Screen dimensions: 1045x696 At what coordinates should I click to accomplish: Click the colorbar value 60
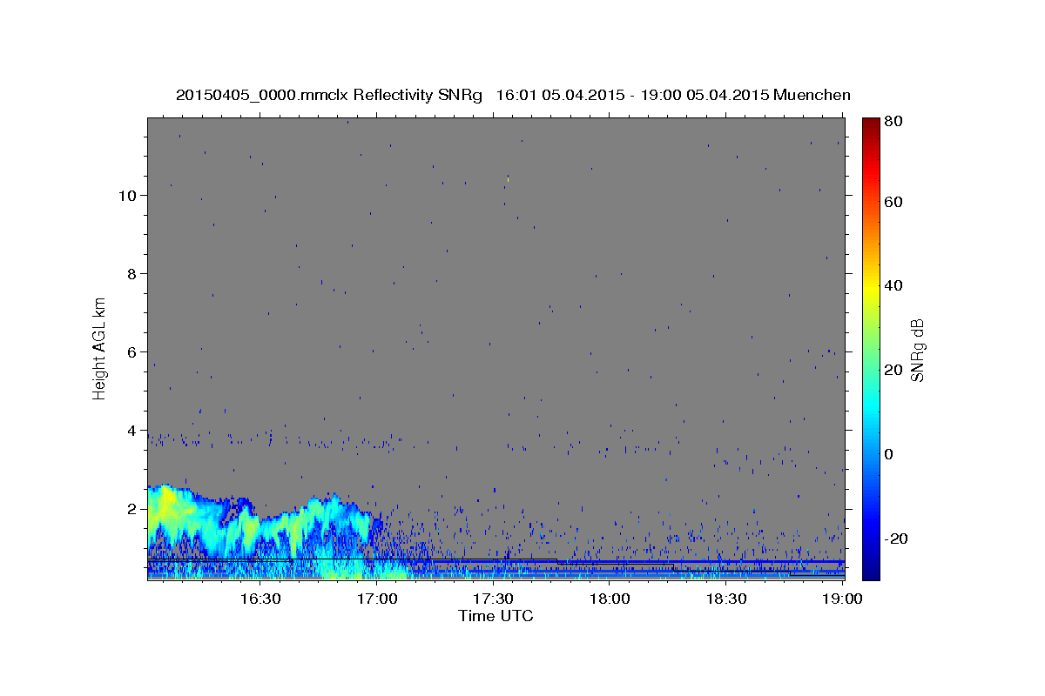(x=893, y=202)
